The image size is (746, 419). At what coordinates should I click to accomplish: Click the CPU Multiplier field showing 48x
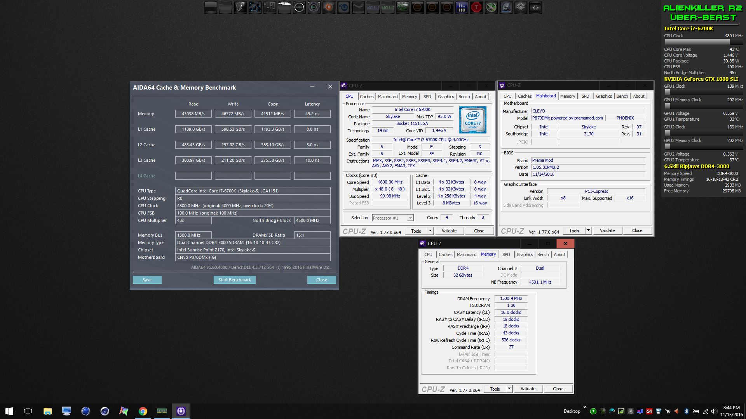[x=193, y=220]
